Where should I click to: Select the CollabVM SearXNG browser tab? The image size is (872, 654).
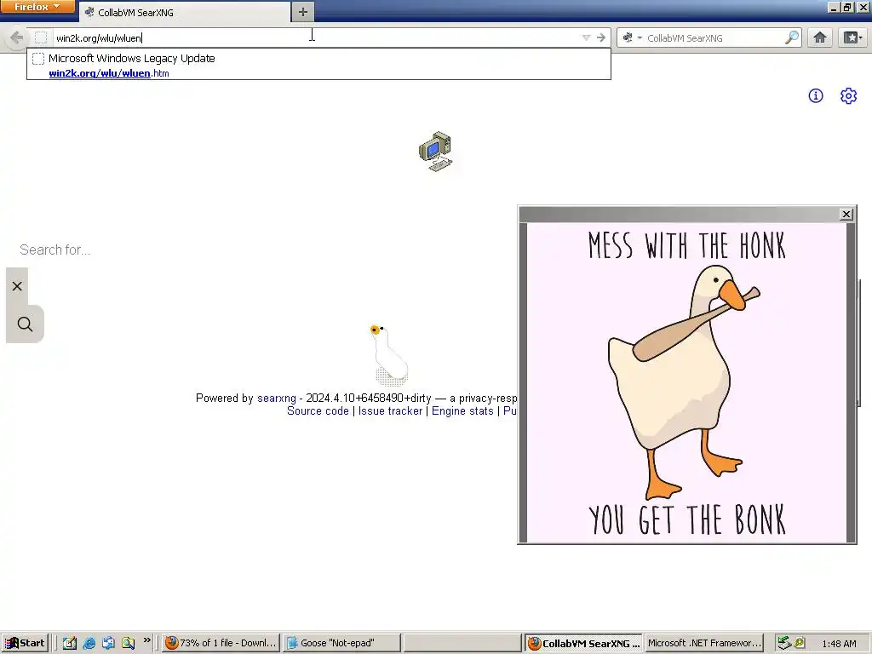tap(185, 12)
